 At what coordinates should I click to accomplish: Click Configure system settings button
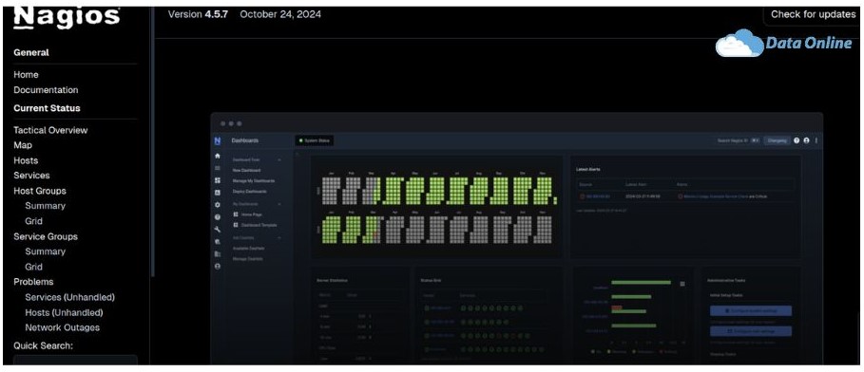pos(751,311)
